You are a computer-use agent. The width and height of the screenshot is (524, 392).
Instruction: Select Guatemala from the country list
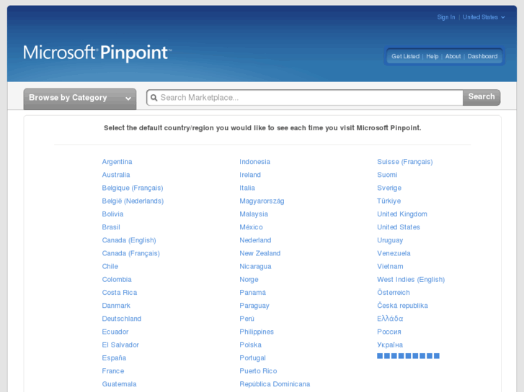pyautogui.click(x=120, y=384)
